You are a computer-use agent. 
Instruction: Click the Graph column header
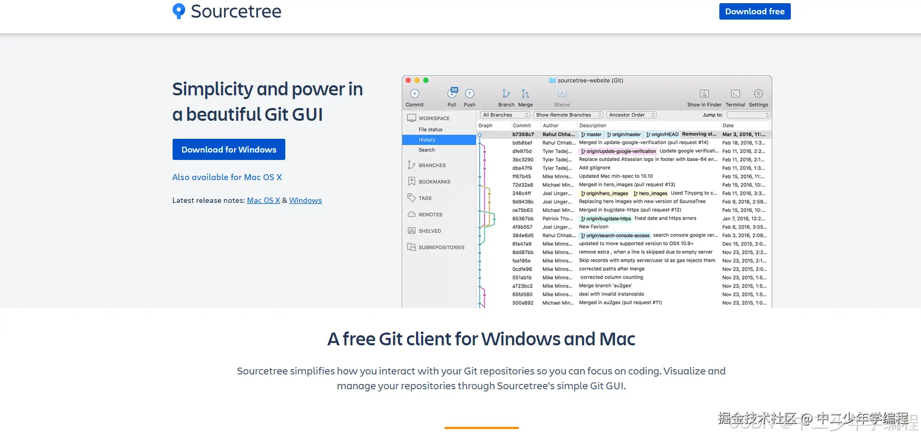point(485,126)
